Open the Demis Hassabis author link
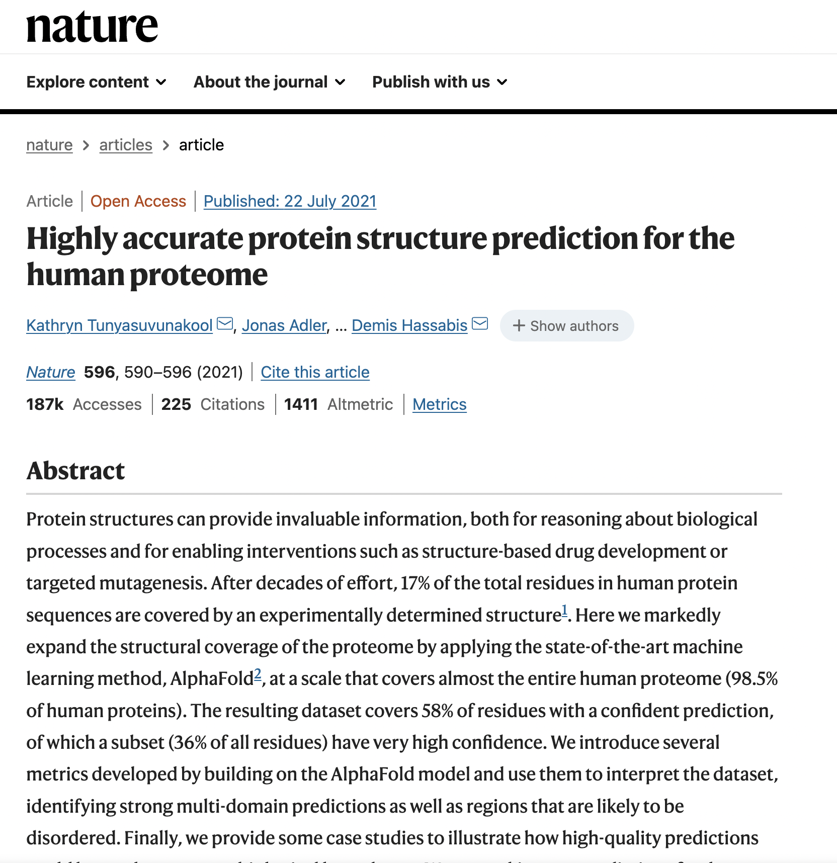This screenshot has width=837, height=863. pyautogui.click(x=409, y=325)
